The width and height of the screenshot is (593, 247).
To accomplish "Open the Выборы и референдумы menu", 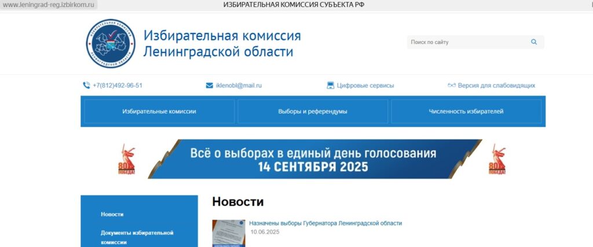I will 313,112.
